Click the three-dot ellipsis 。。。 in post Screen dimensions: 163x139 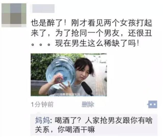point(41,45)
